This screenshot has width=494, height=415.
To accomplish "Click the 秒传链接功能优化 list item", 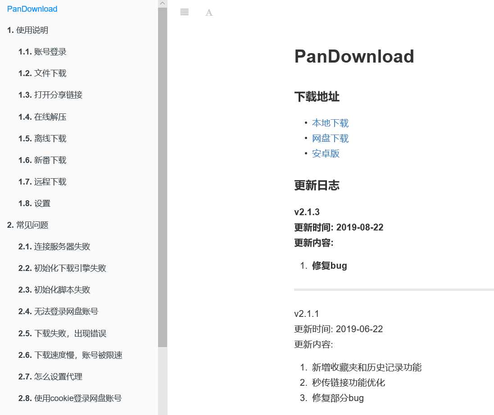I will [x=349, y=383].
